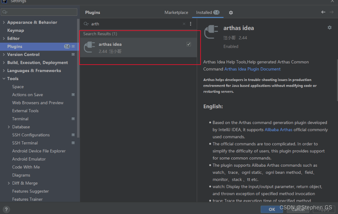
Task: Click the help question mark button
Action: [x=6, y=209]
